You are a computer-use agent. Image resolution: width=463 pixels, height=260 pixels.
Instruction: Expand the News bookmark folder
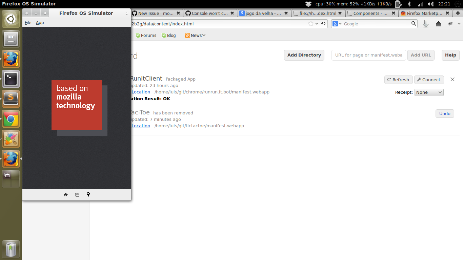pyautogui.click(x=195, y=35)
